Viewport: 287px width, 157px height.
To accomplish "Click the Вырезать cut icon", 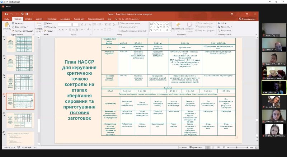I will (18, 23).
